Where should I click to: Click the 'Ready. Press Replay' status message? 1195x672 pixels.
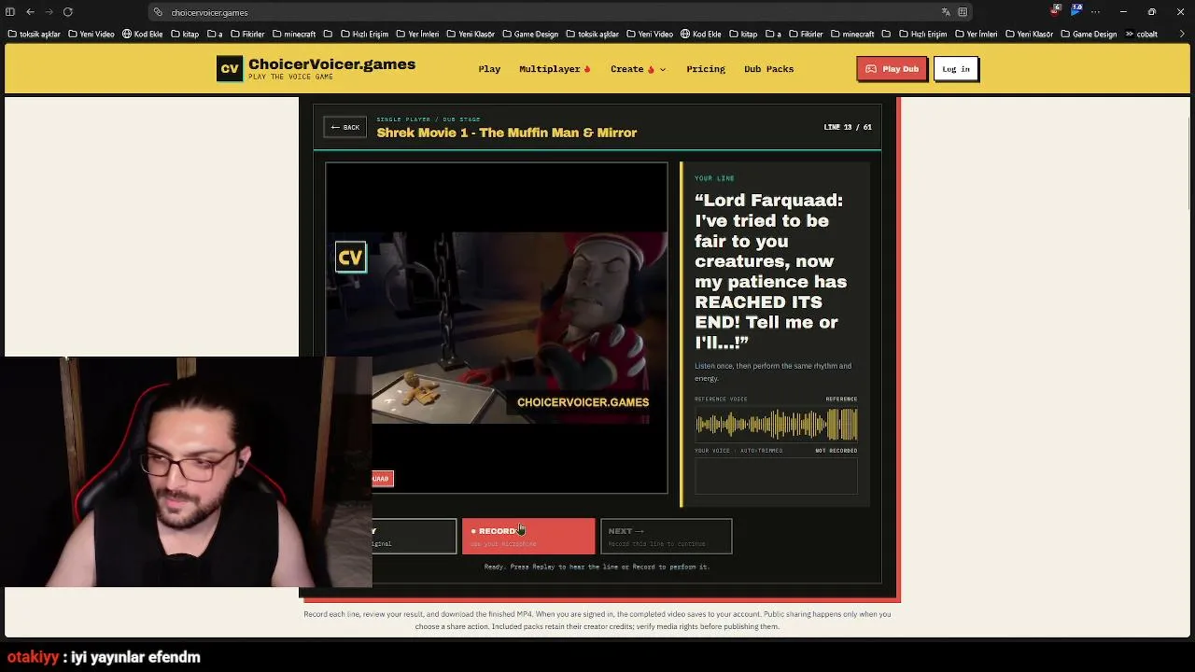(x=597, y=567)
